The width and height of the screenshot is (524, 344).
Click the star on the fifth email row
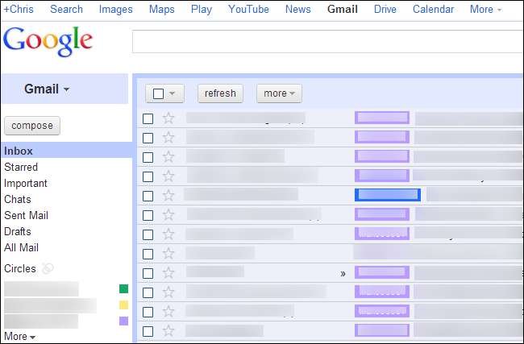pos(168,196)
